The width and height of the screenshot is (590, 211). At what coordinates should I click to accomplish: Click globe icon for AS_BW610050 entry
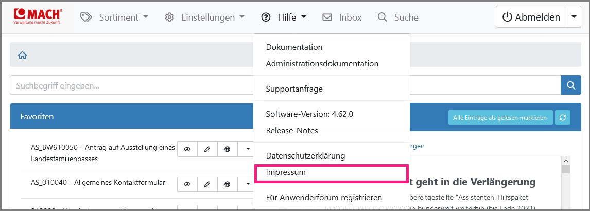pos(227,149)
